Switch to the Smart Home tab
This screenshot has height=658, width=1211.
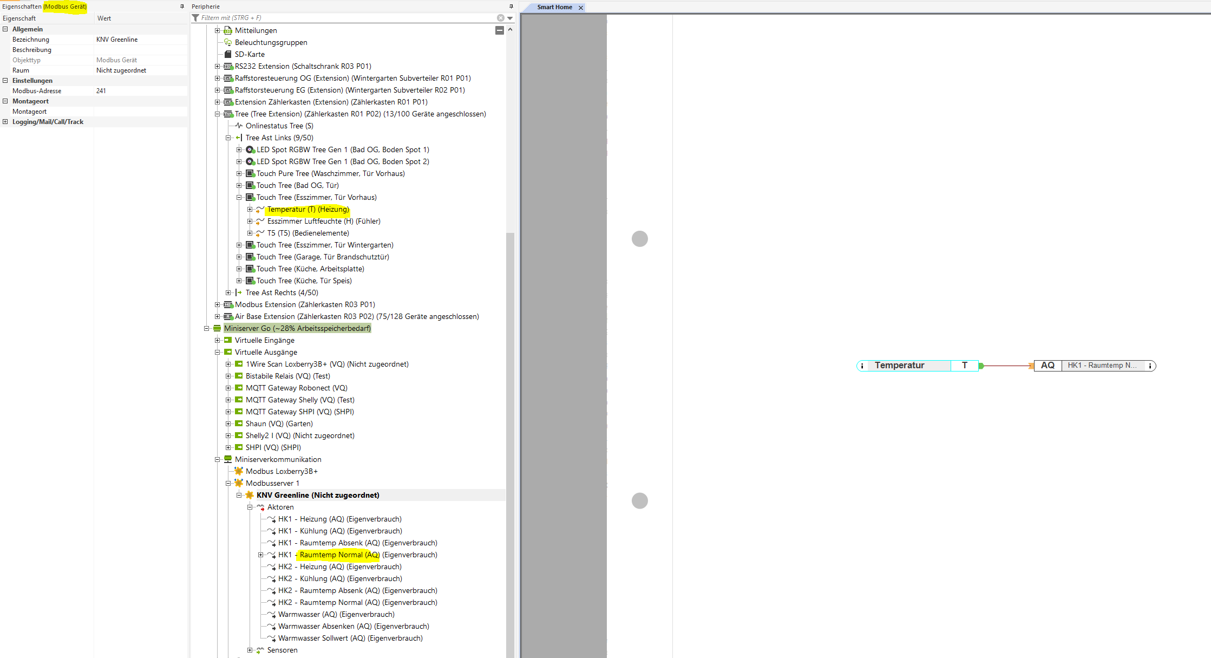(554, 7)
